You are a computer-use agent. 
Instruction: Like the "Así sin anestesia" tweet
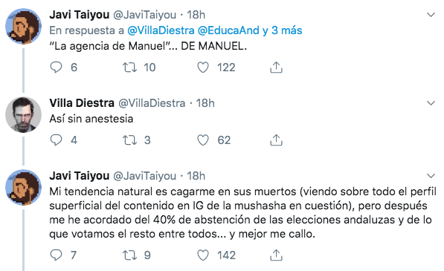203,140
